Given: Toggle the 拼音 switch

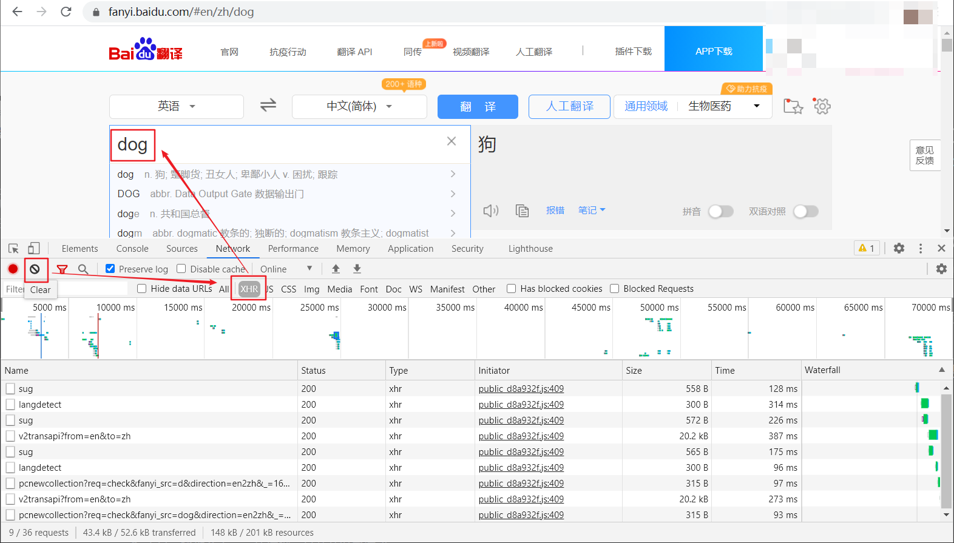Looking at the screenshot, I should point(721,211).
